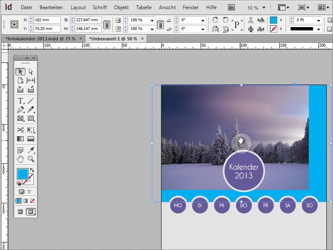The height and width of the screenshot is (250, 333).
Task: Select the Rectangle tool
Action: 31,118
